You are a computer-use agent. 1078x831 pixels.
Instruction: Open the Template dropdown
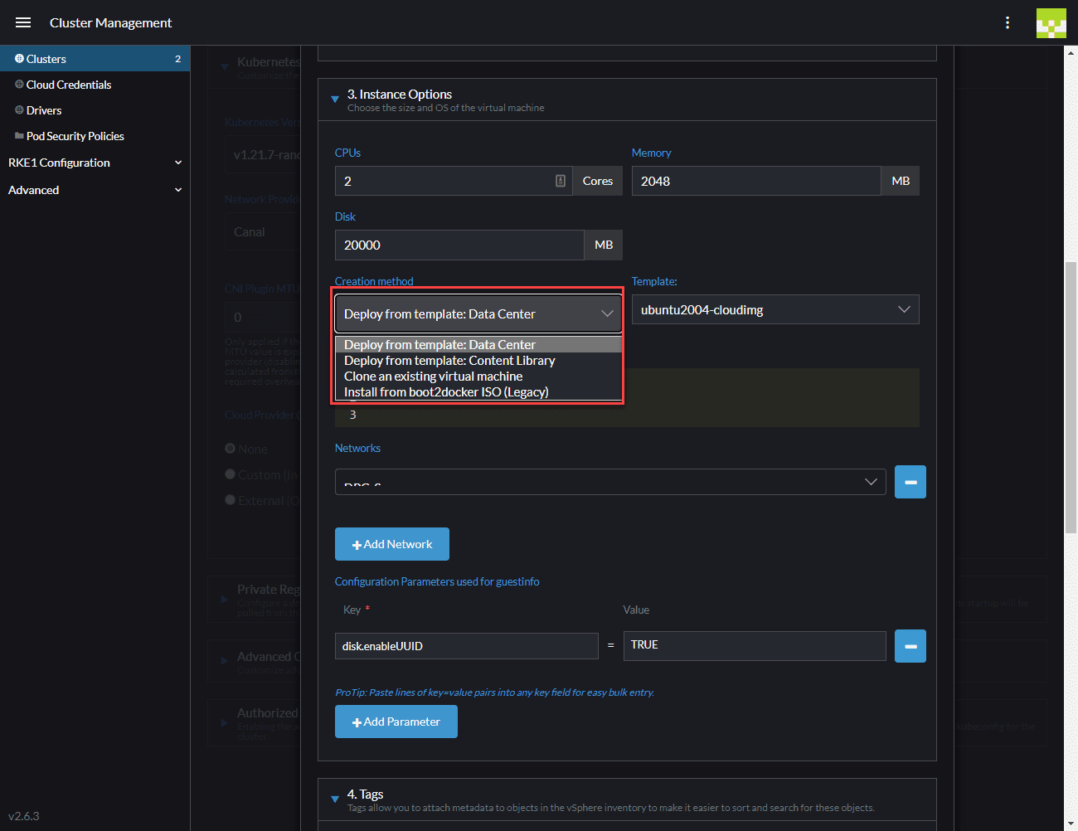coord(775,310)
